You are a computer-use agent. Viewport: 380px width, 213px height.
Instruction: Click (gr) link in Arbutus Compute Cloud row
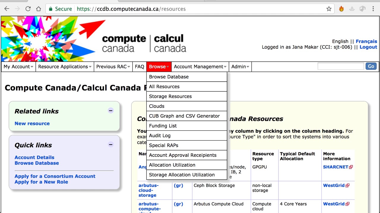178,204
